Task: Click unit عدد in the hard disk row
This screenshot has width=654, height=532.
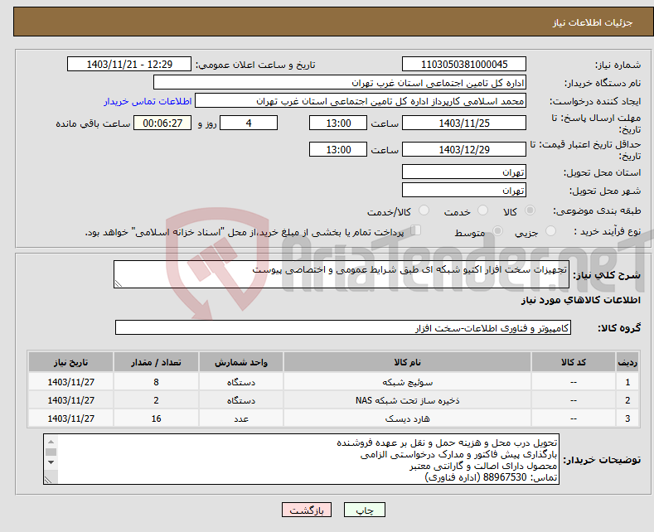Action: (x=241, y=418)
